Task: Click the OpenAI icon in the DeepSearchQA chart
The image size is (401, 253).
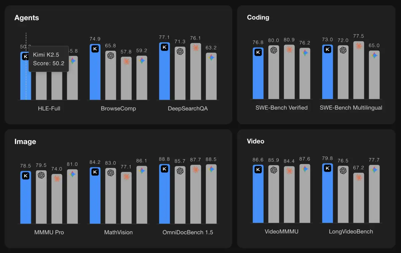Action: click(x=180, y=51)
